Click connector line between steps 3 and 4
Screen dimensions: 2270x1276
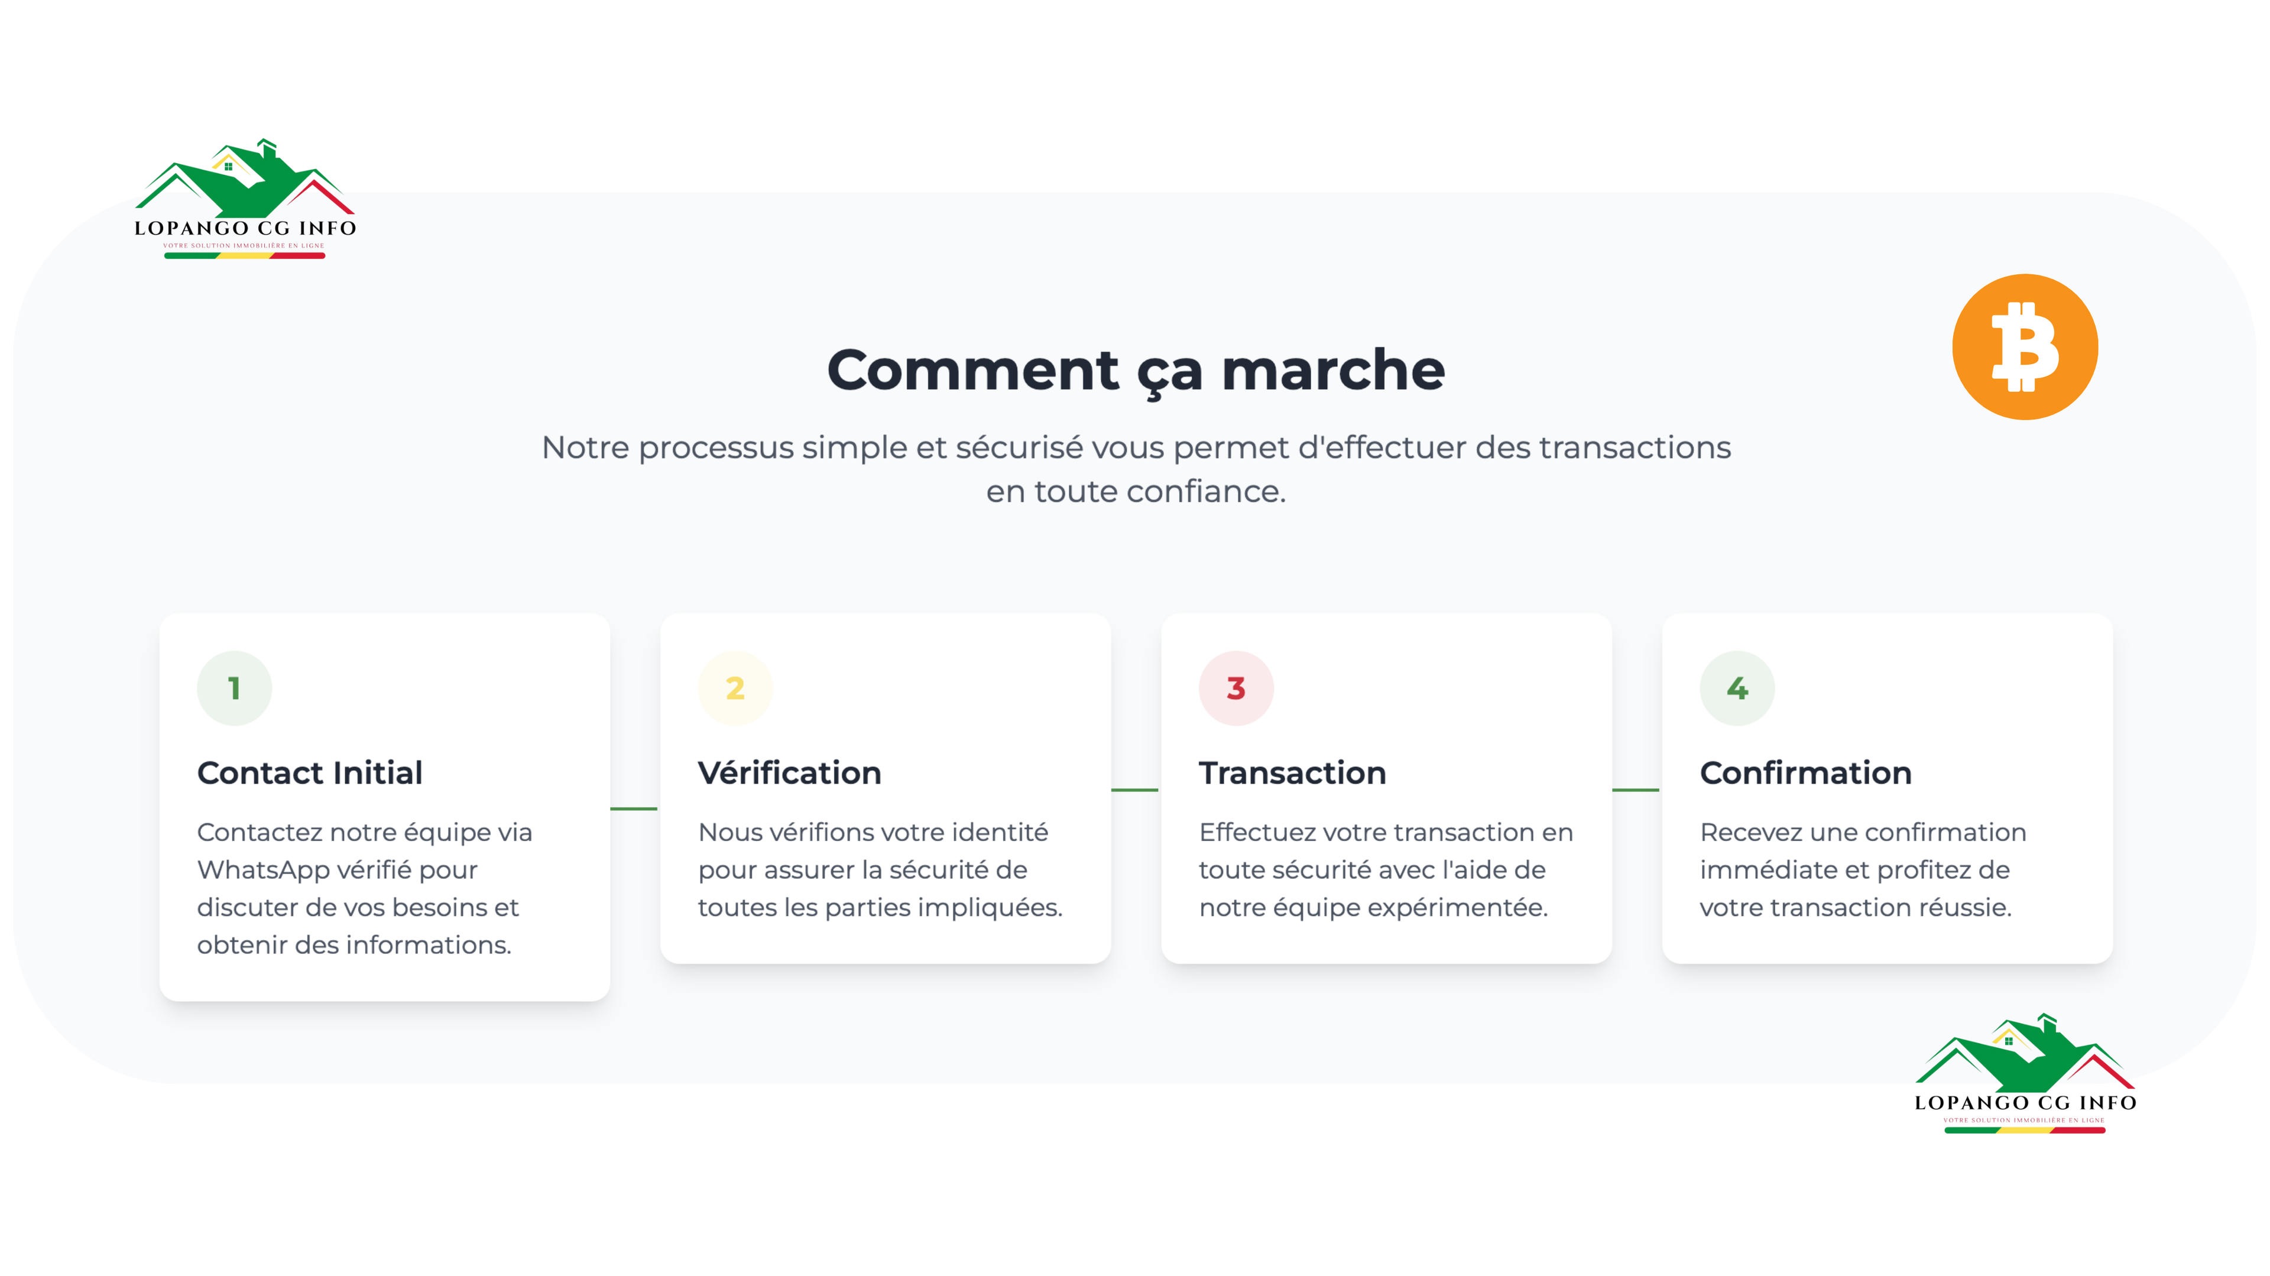click(1636, 790)
